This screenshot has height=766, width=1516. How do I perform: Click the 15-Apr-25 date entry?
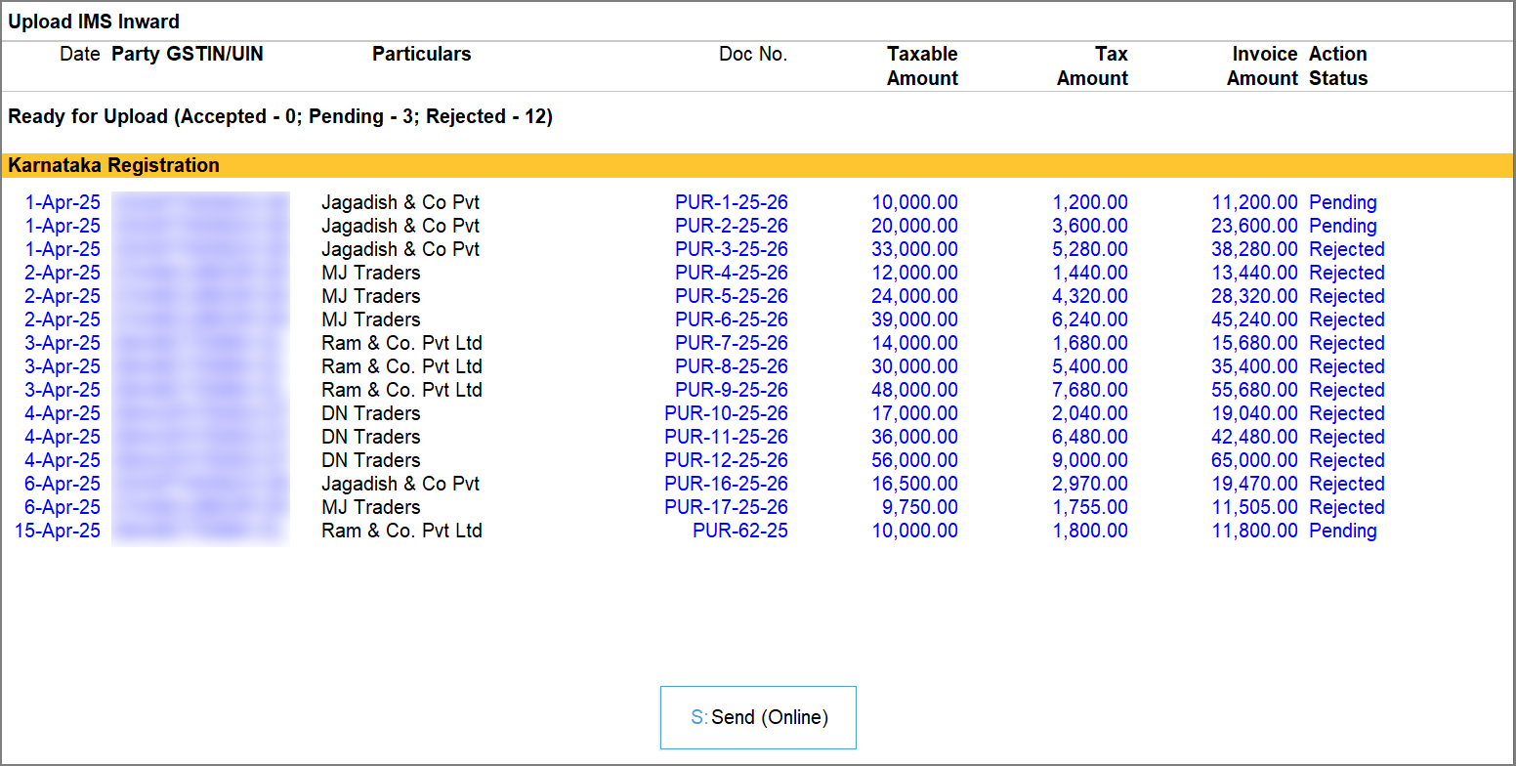(x=58, y=531)
